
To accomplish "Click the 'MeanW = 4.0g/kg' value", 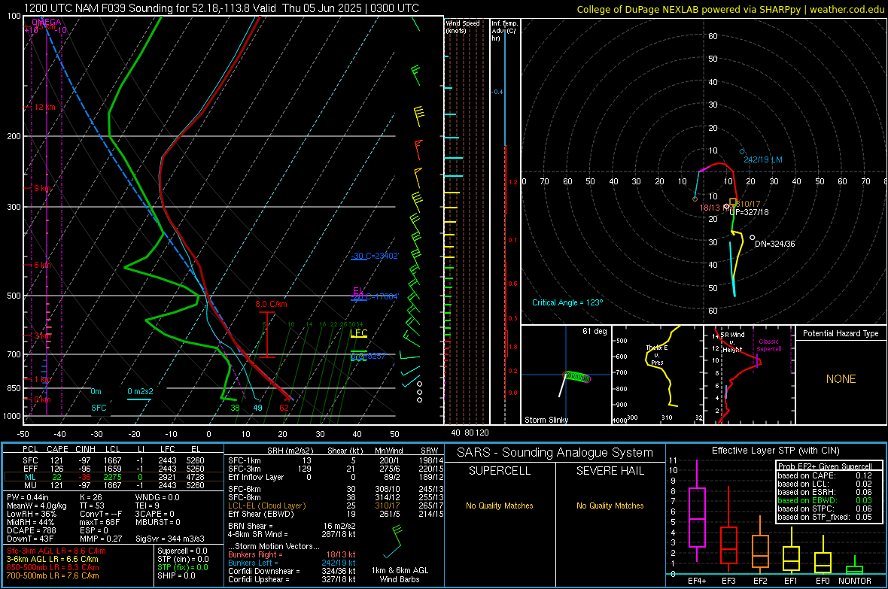I will point(37,506).
